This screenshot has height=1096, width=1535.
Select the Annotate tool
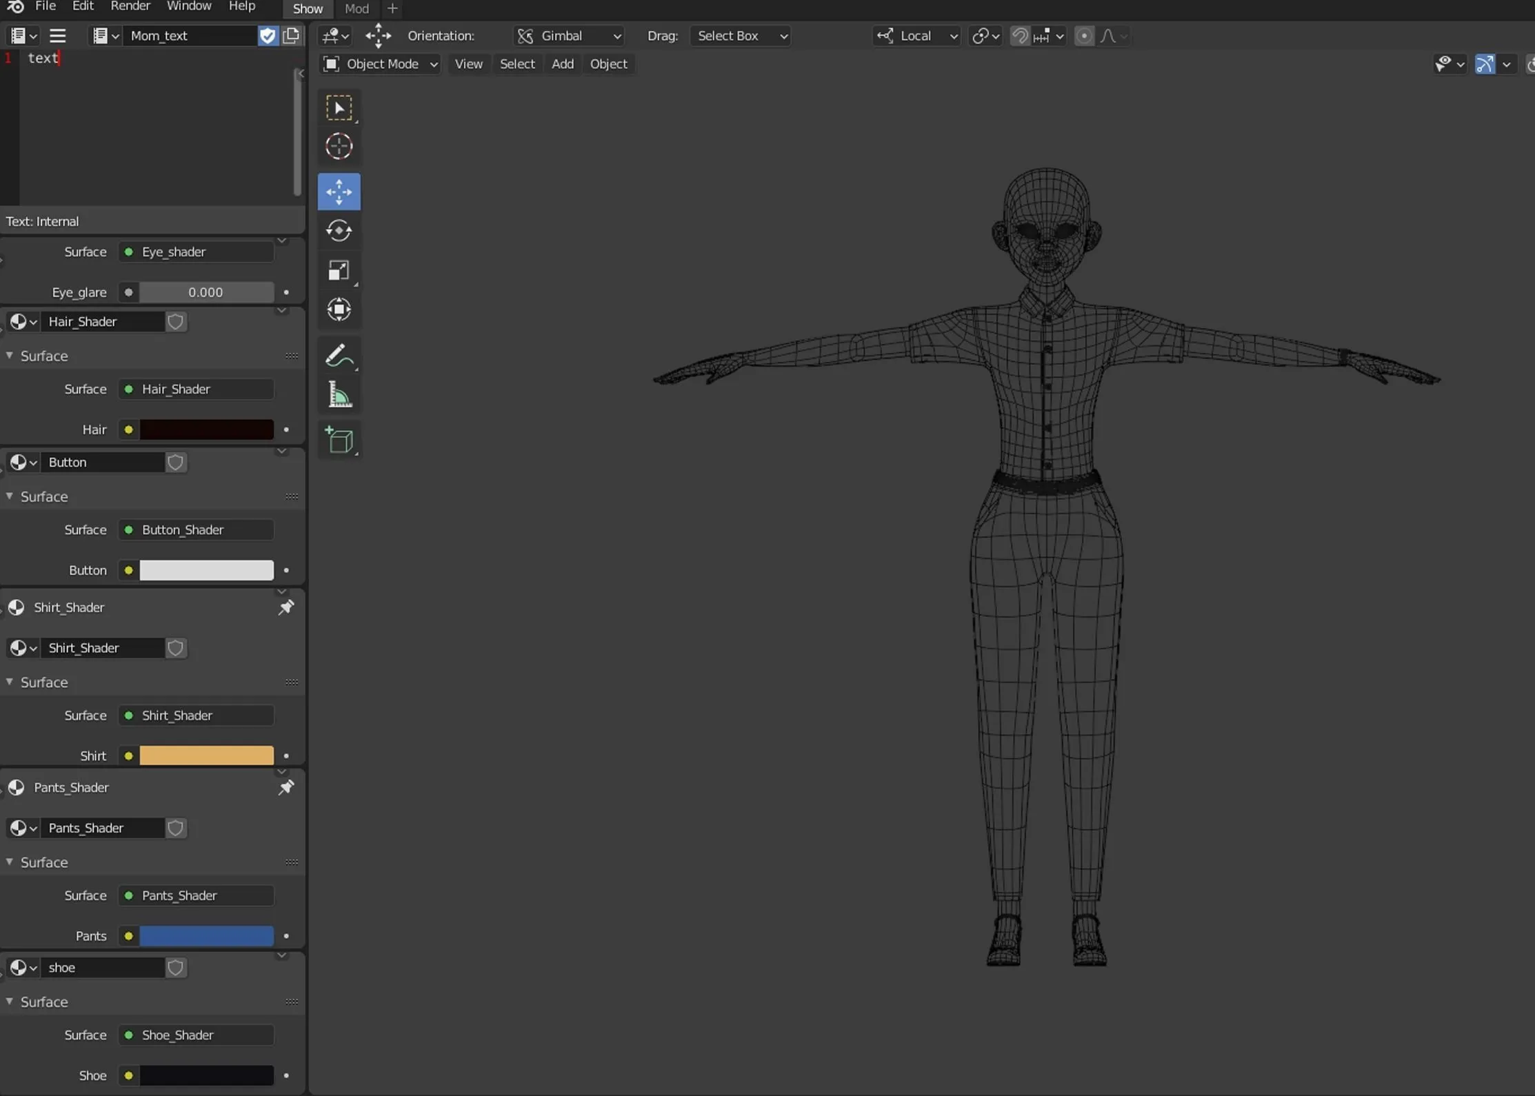[x=339, y=354]
